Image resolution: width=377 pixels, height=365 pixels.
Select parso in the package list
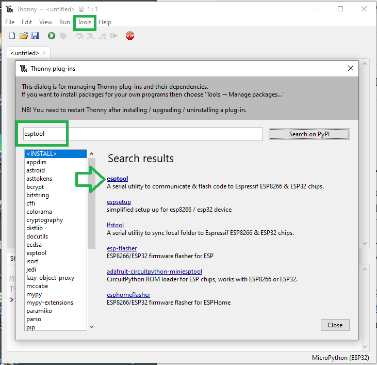pos(56,319)
